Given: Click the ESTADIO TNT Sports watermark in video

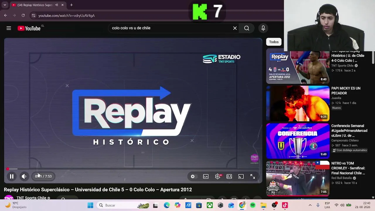Looking at the screenshot, I should 221,59.
